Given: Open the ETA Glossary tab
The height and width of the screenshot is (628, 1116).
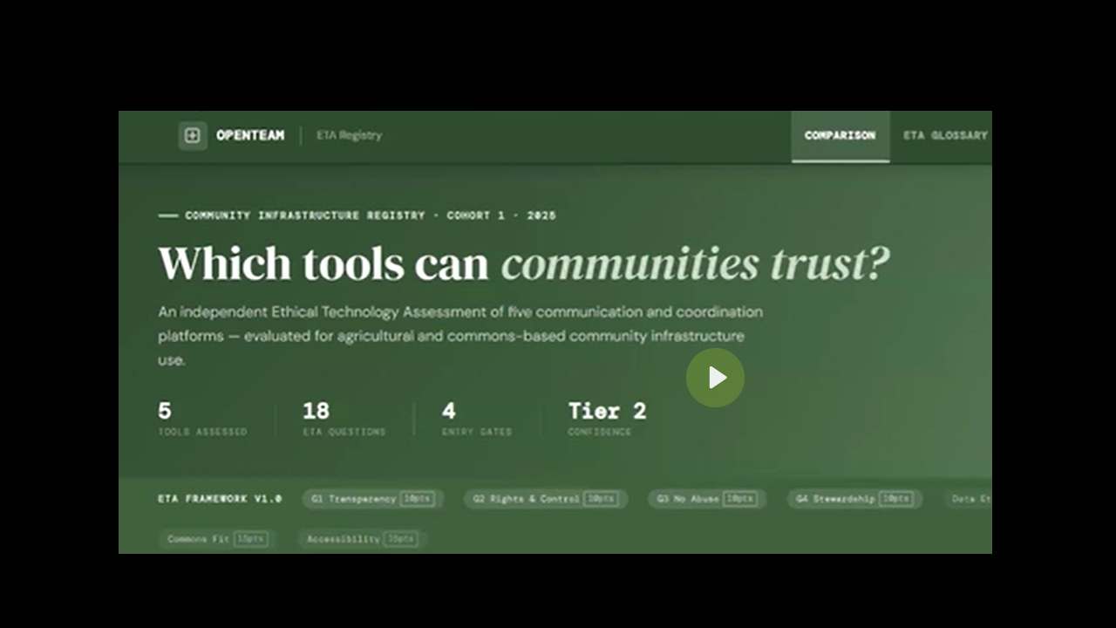Looking at the screenshot, I should tap(945, 136).
